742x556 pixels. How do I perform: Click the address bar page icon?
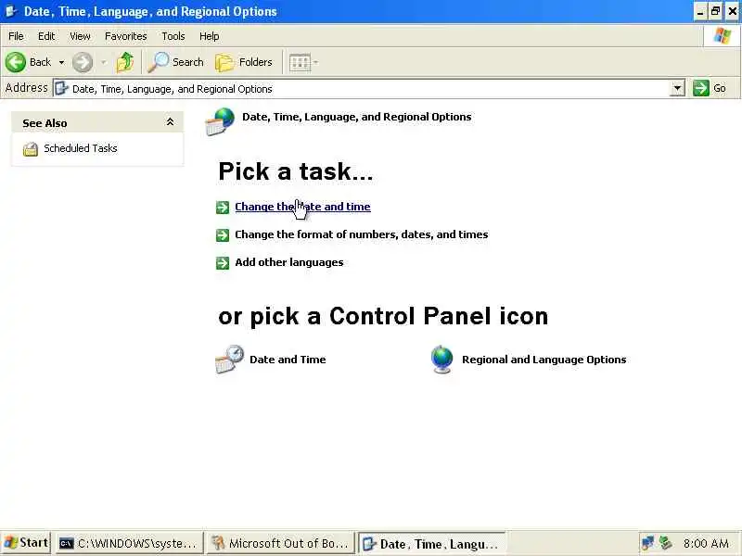pos(62,88)
